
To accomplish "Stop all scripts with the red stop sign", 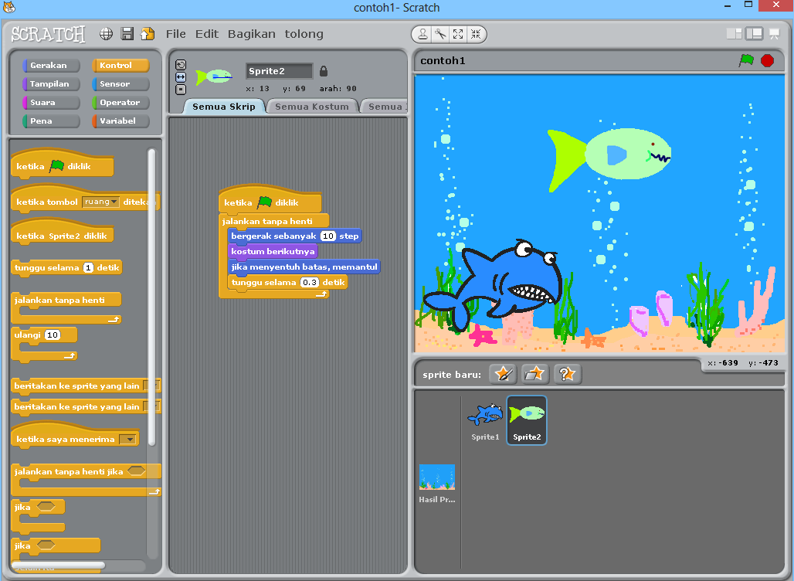I will point(767,60).
